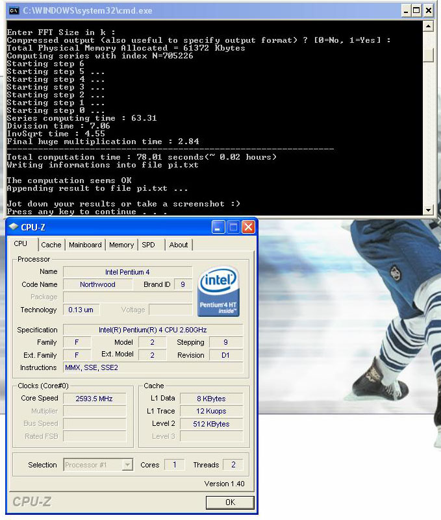Click the cmd.exe title bar icon

(x=14, y=10)
